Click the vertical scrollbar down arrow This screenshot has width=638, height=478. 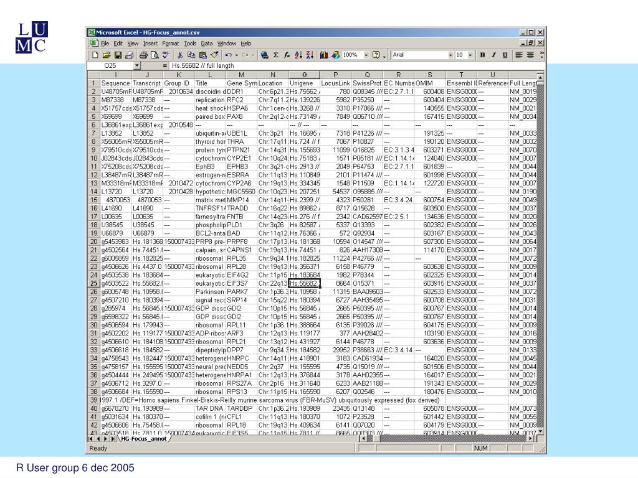pos(540,431)
